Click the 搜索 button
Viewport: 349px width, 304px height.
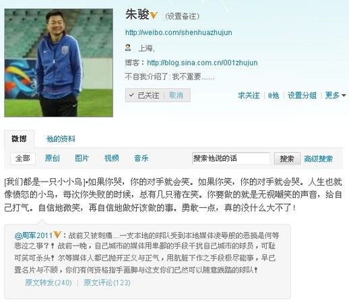287,159
